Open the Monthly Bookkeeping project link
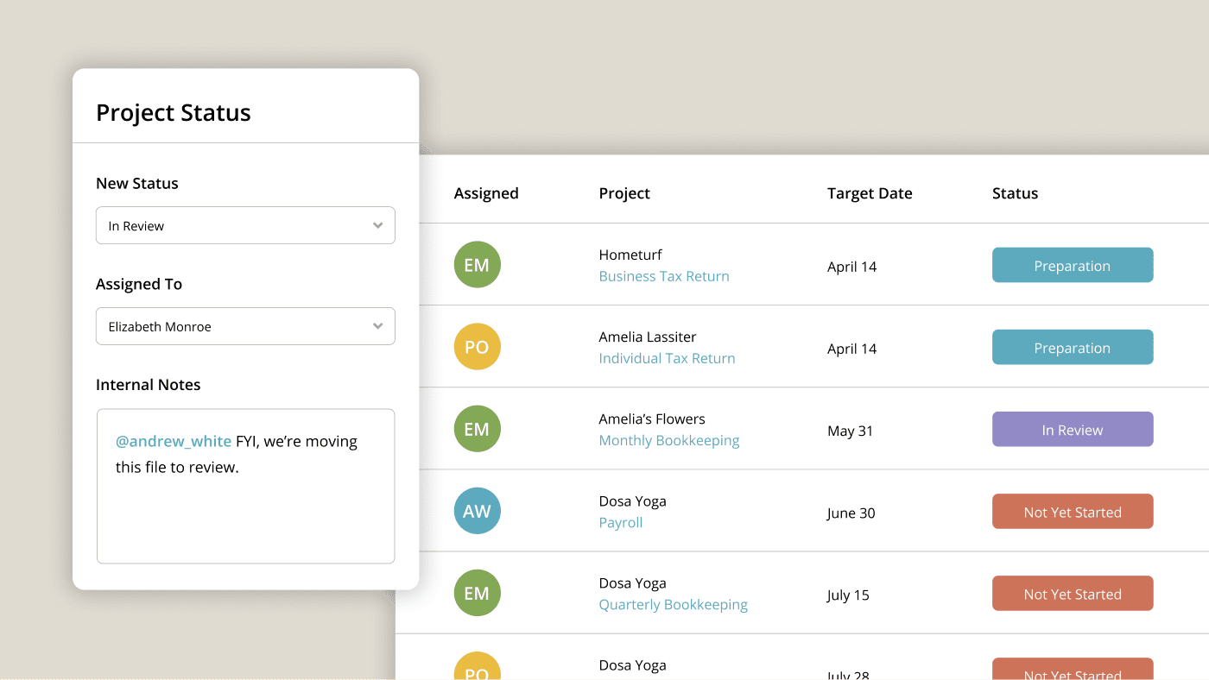 click(x=669, y=440)
